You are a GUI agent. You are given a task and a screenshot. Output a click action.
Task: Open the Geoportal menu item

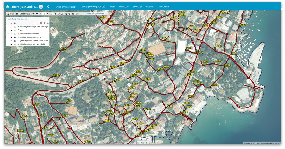pyautogui.click(x=137, y=6)
